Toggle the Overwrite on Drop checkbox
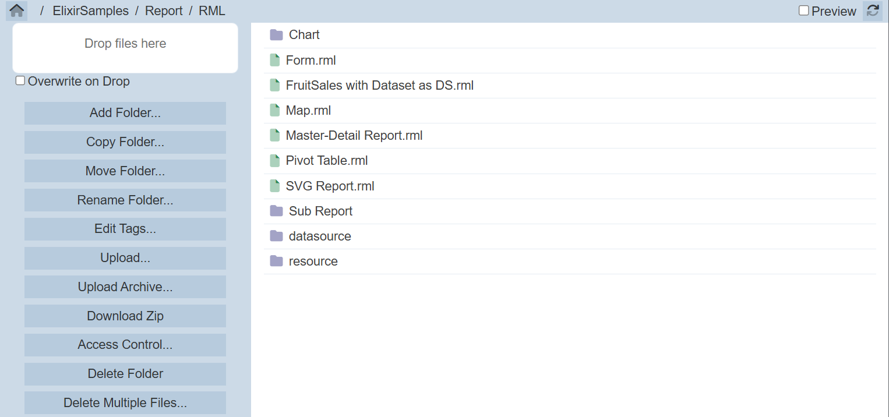889x417 pixels. tap(20, 81)
